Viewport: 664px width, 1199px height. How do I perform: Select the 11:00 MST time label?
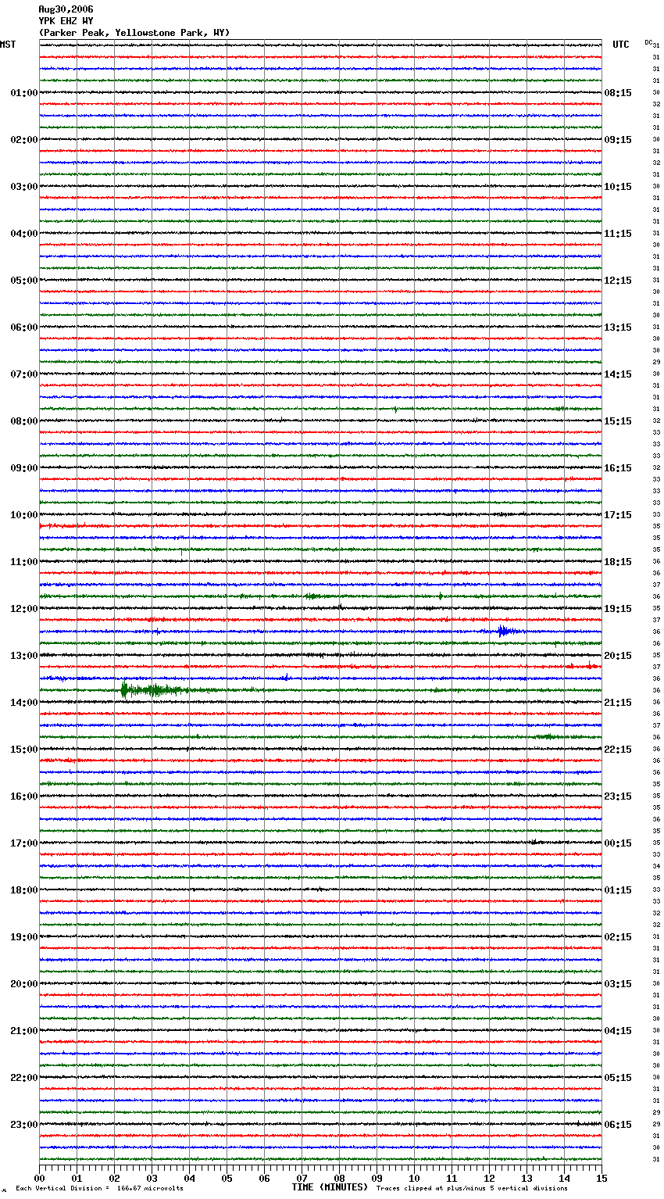point(23,562)
